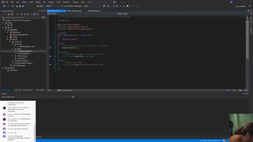Click the search magnifier in the title bar

click(x=114, y=2)
